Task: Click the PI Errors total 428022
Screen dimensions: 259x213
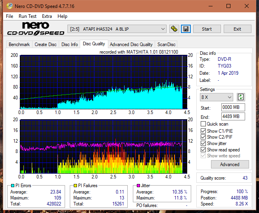Action: (54, 204)
